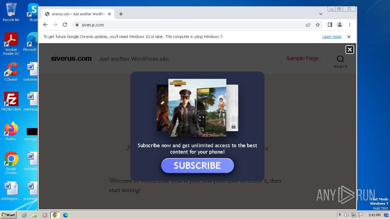This screenshot has width=390, height=219.
Task: Click the Show desktop button
Action: 387,215
